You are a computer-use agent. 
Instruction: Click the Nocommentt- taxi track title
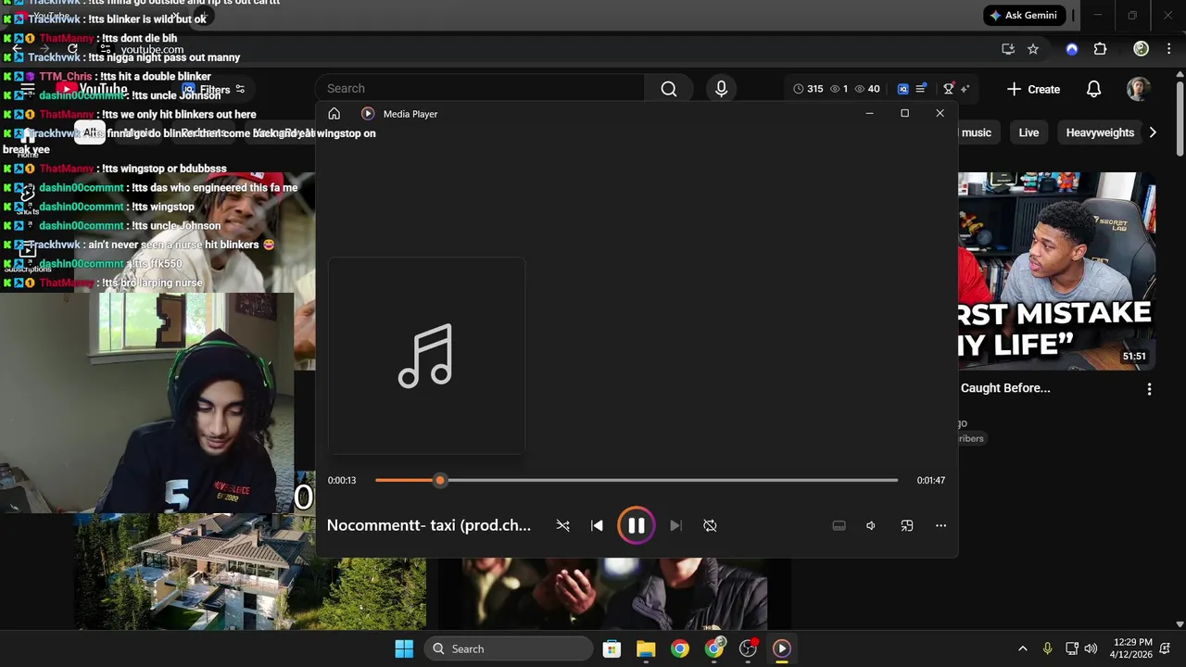(429, 525)
